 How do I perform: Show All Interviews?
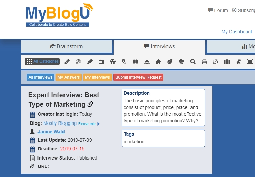[x=41, y=77]
